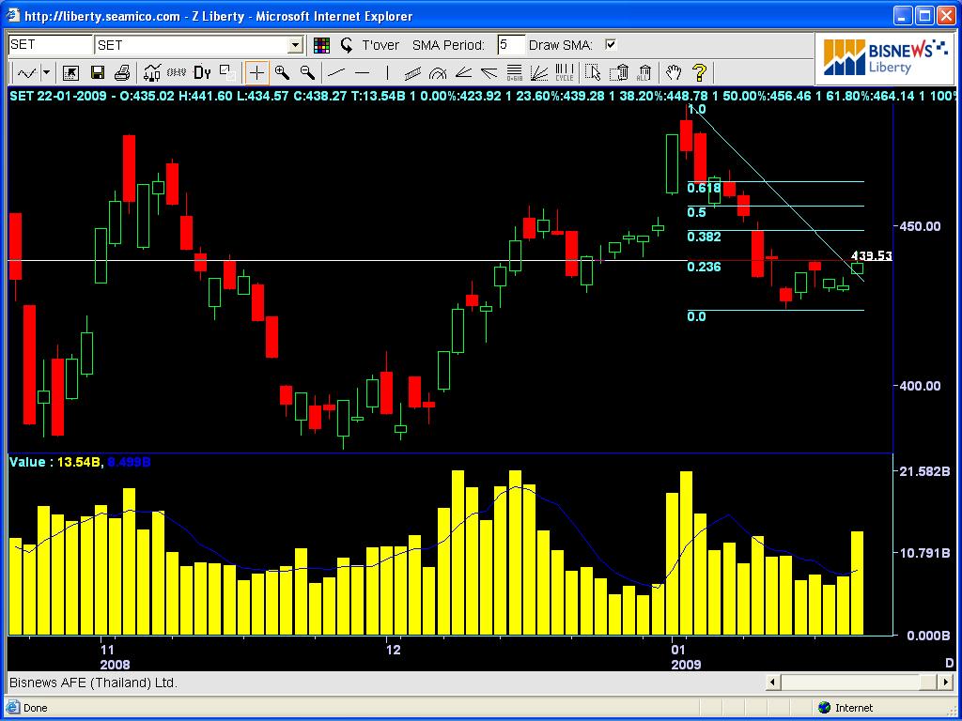Toggle the OHLC bar chart icon
Image resolution: width=962 pixels, height=721 pixels.
click(x=177, y=73)
